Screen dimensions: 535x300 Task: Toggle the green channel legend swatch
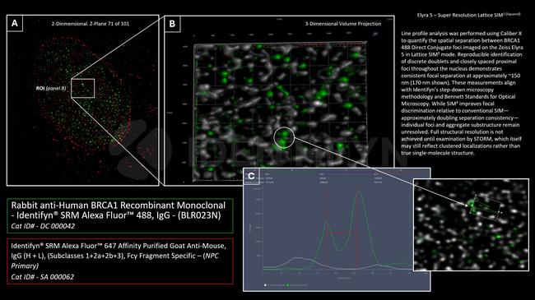pos(287,285)
